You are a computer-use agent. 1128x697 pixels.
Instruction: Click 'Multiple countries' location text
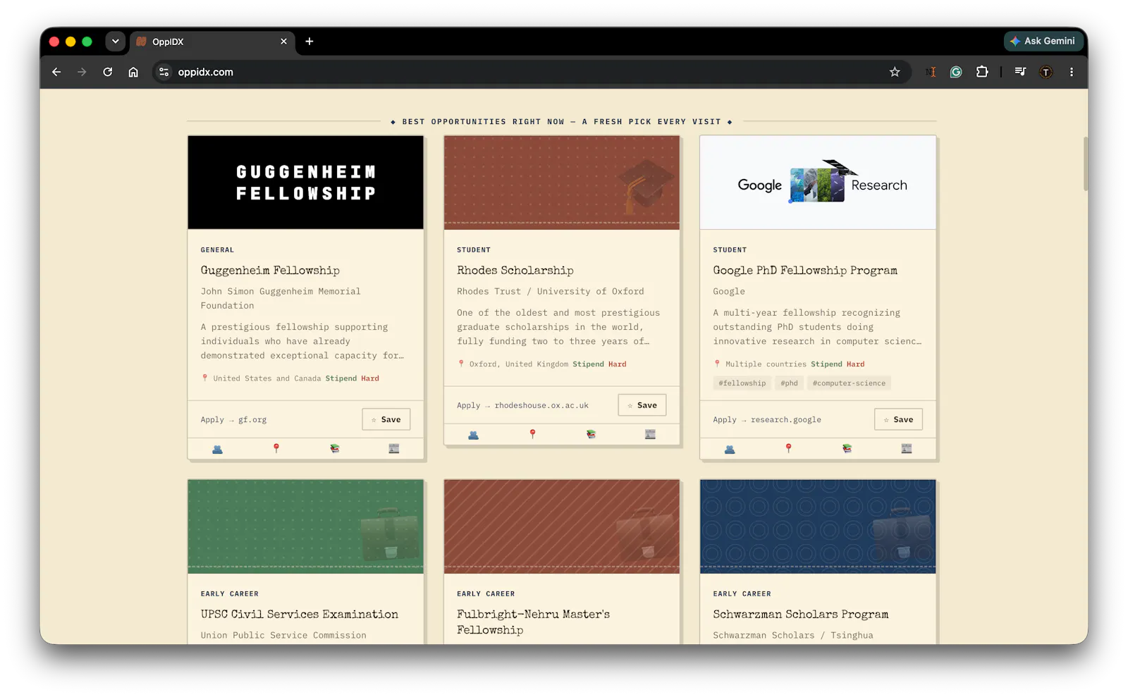(766, 364)
